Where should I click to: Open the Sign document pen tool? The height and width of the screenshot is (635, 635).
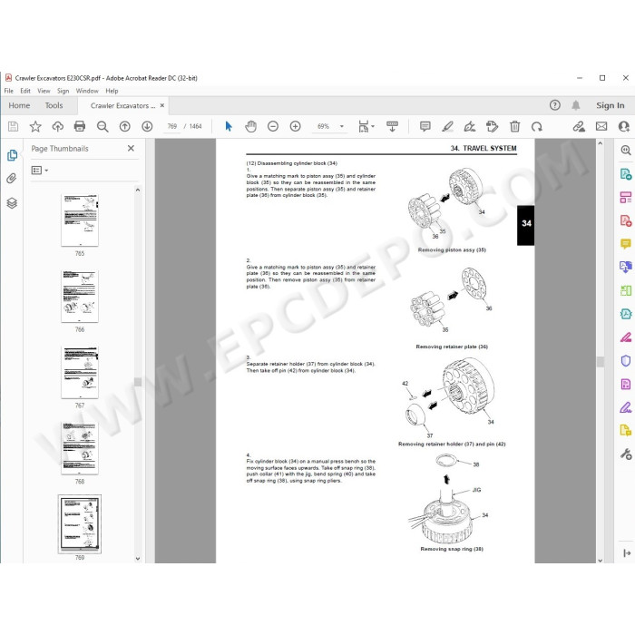pyautogui.click(x=469, y=127)
